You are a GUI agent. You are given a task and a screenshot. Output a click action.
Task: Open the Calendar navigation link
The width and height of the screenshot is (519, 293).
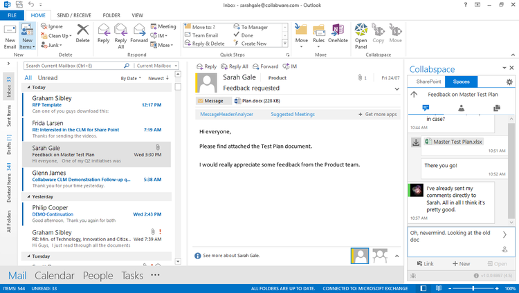pos(55,276)
